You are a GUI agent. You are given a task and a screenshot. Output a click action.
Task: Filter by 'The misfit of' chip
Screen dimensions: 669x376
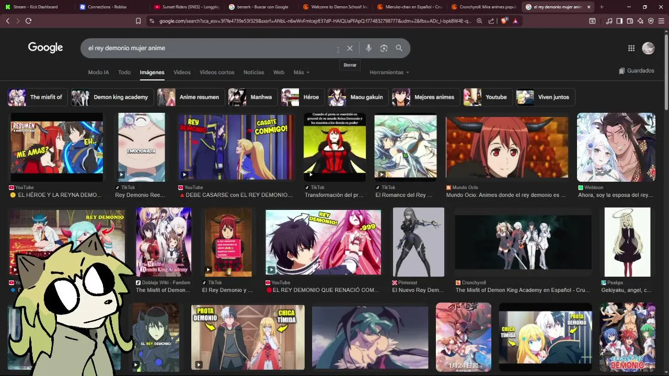tap(38, 97)
